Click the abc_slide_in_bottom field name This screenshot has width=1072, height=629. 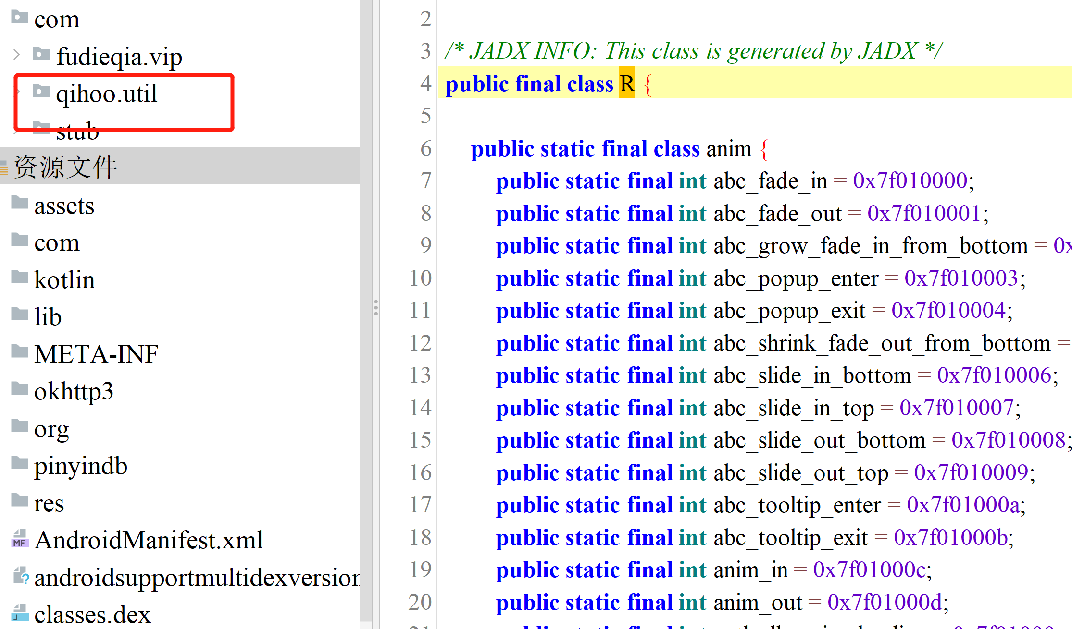point(812,375)
